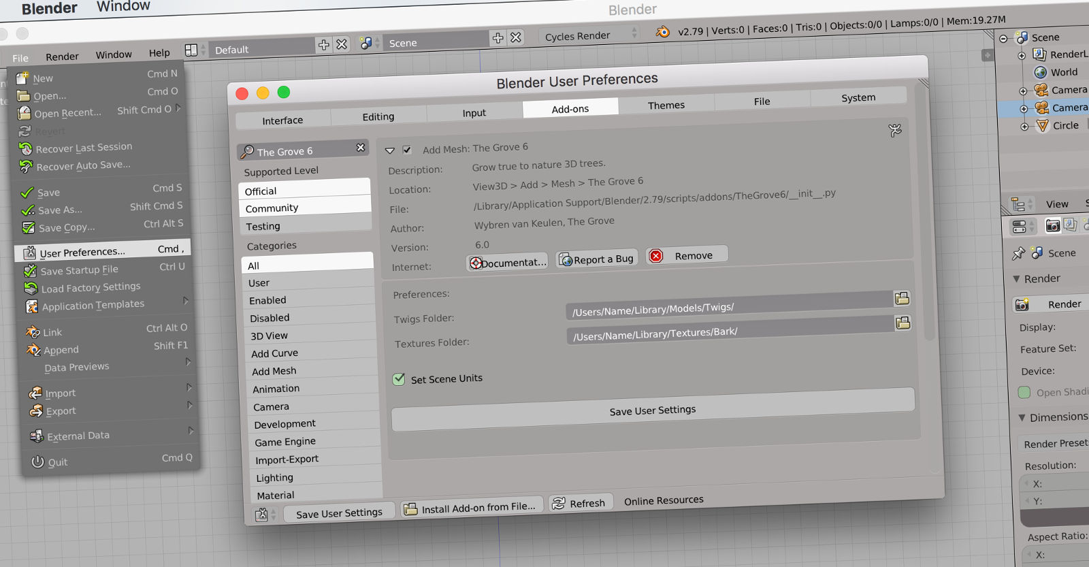The width and height of the screenshot is (1089, 567).
Task: Click the Blender logo icon in info header
Action: coord(662,31)
